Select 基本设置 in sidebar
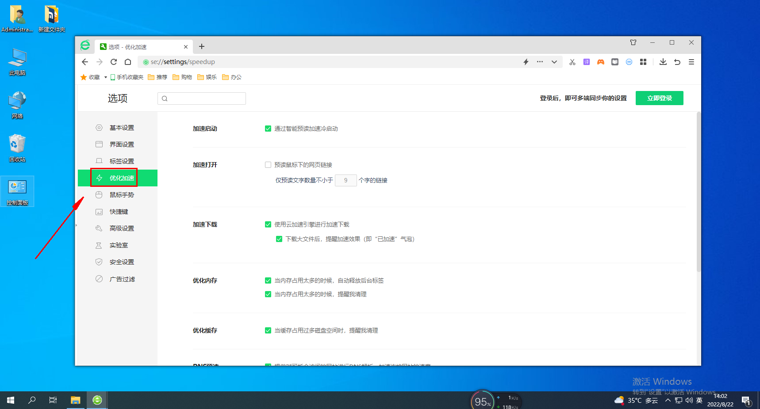This screenshot has width=760, height=409. coord(118,128)
